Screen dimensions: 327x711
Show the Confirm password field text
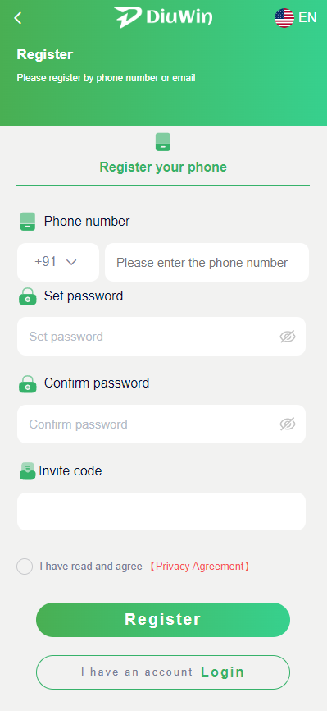click(288, 424)
